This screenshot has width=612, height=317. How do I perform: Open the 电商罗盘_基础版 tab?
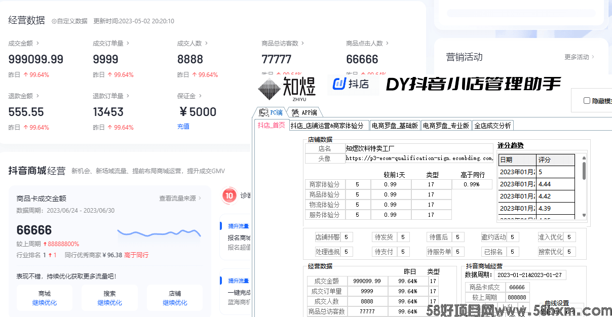click(x=395, y=126)
